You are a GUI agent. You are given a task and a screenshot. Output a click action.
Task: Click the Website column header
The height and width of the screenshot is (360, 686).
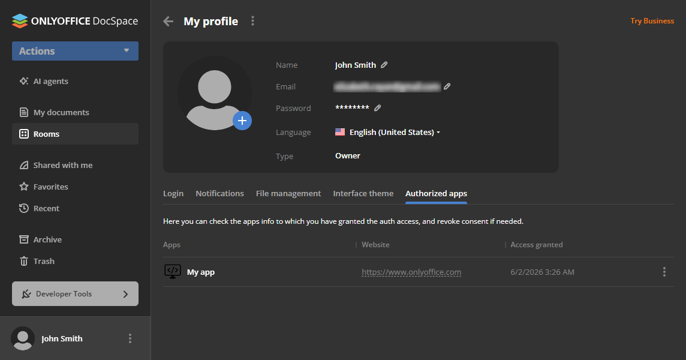[375, 245]
